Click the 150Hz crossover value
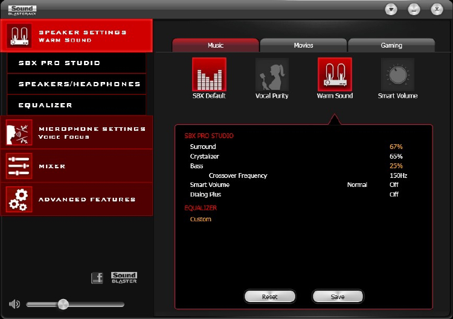This screenshot has width=453, height=319. pyautogui.click(x=398, y=175)
